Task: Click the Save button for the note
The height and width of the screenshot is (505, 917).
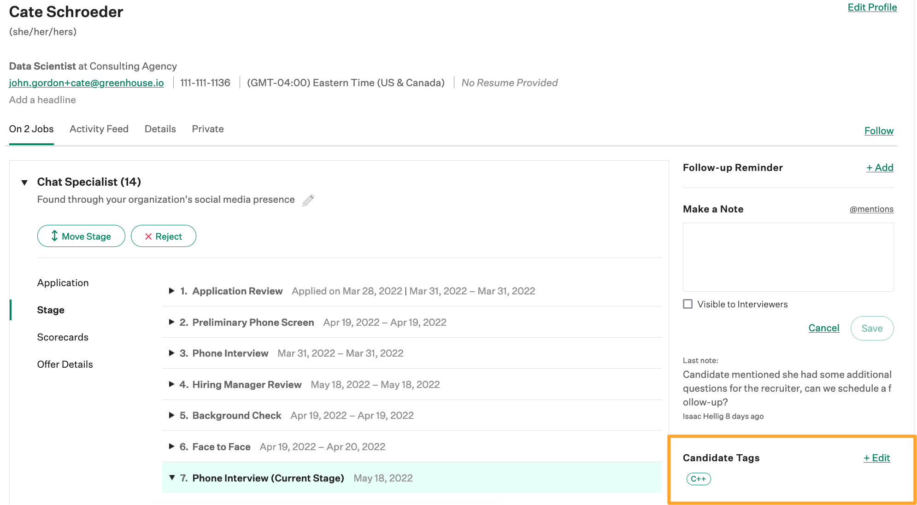Action: coord(872,328)
